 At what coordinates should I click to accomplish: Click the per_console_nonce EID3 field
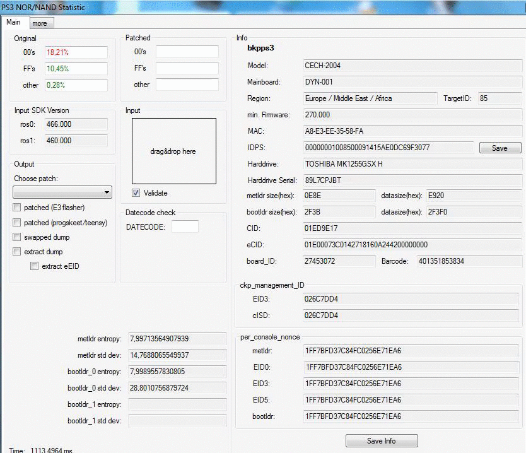[411, 384]
